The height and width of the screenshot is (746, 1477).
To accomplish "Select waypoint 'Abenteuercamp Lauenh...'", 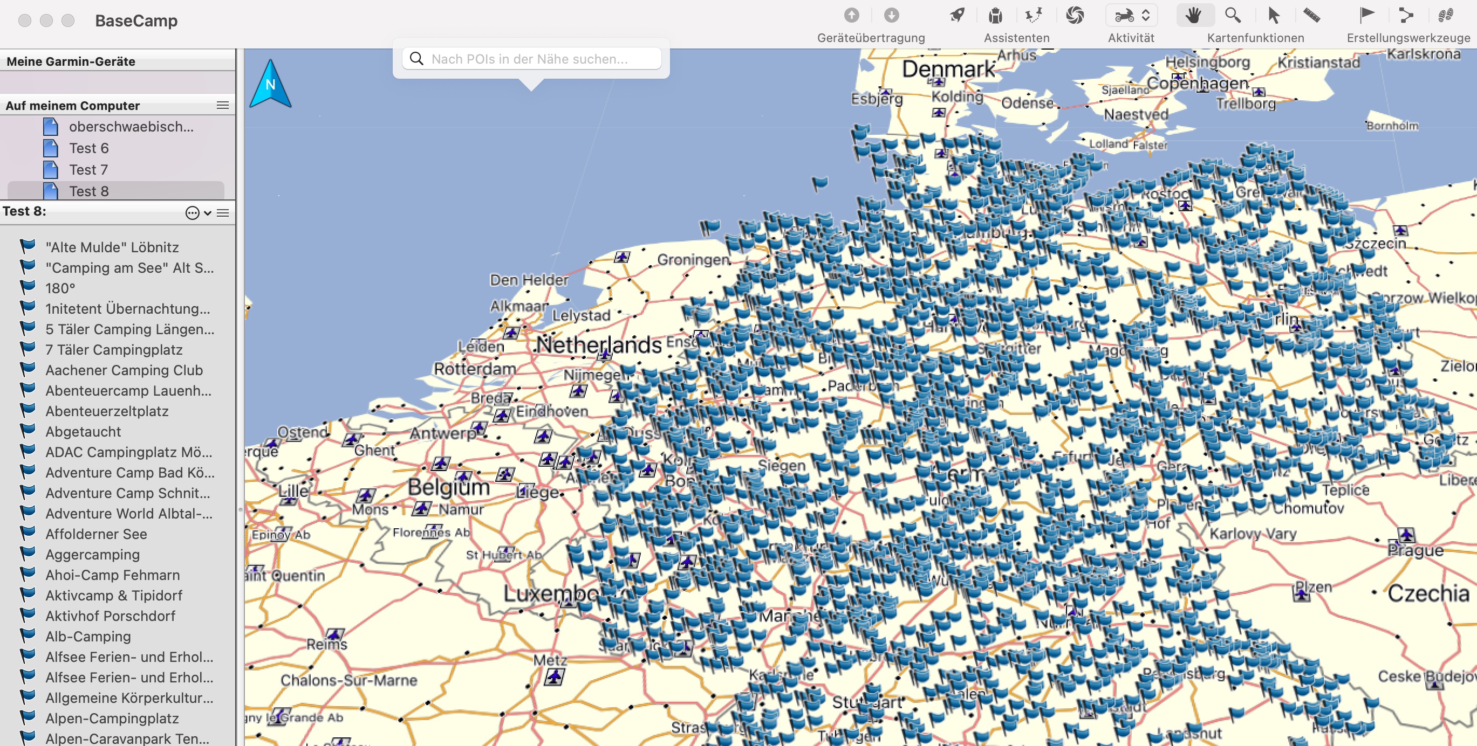I will point(128,390).
